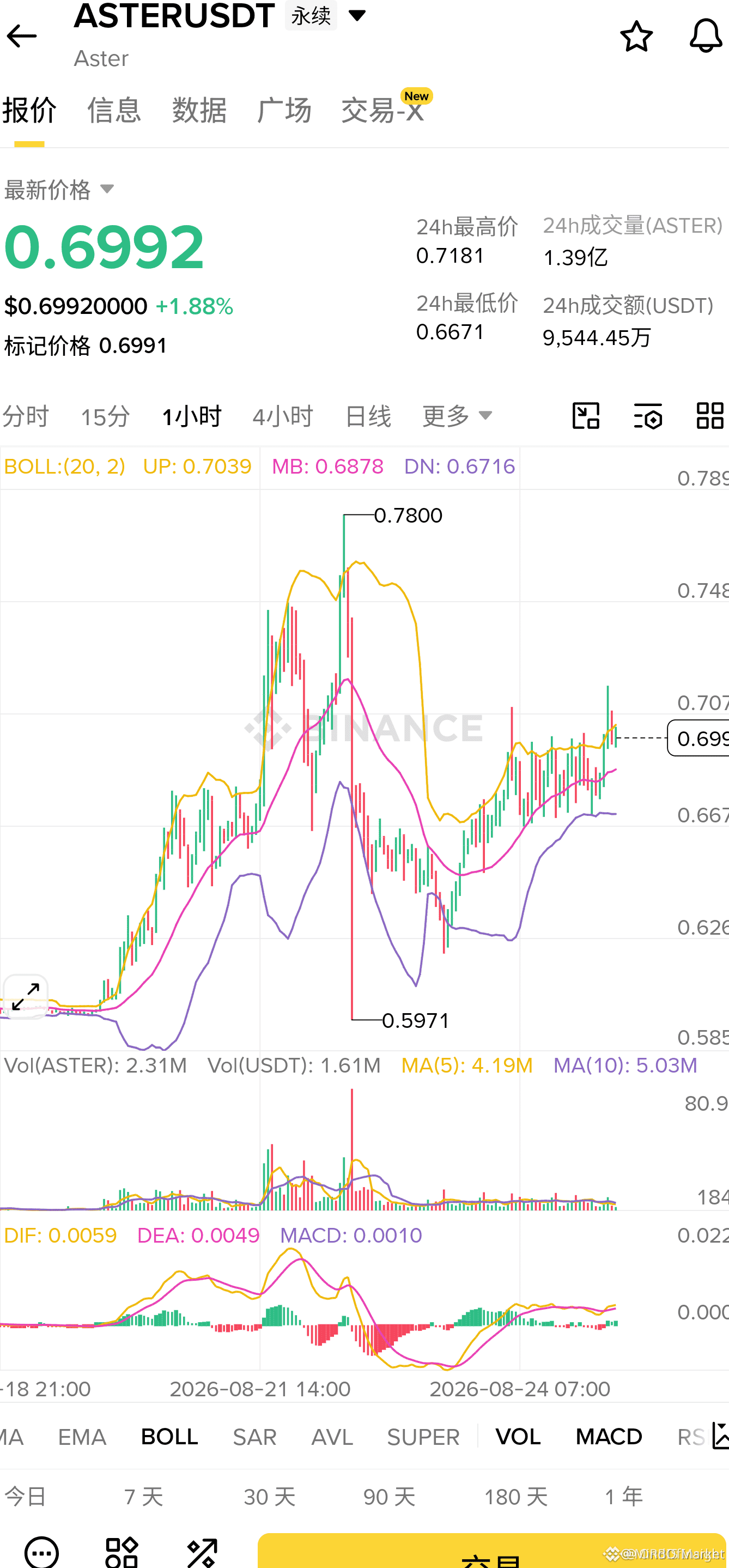Tap the UP: 0.7039 Bollinger value
This screenshot has width=729, height=1568.
coord(197,467)
